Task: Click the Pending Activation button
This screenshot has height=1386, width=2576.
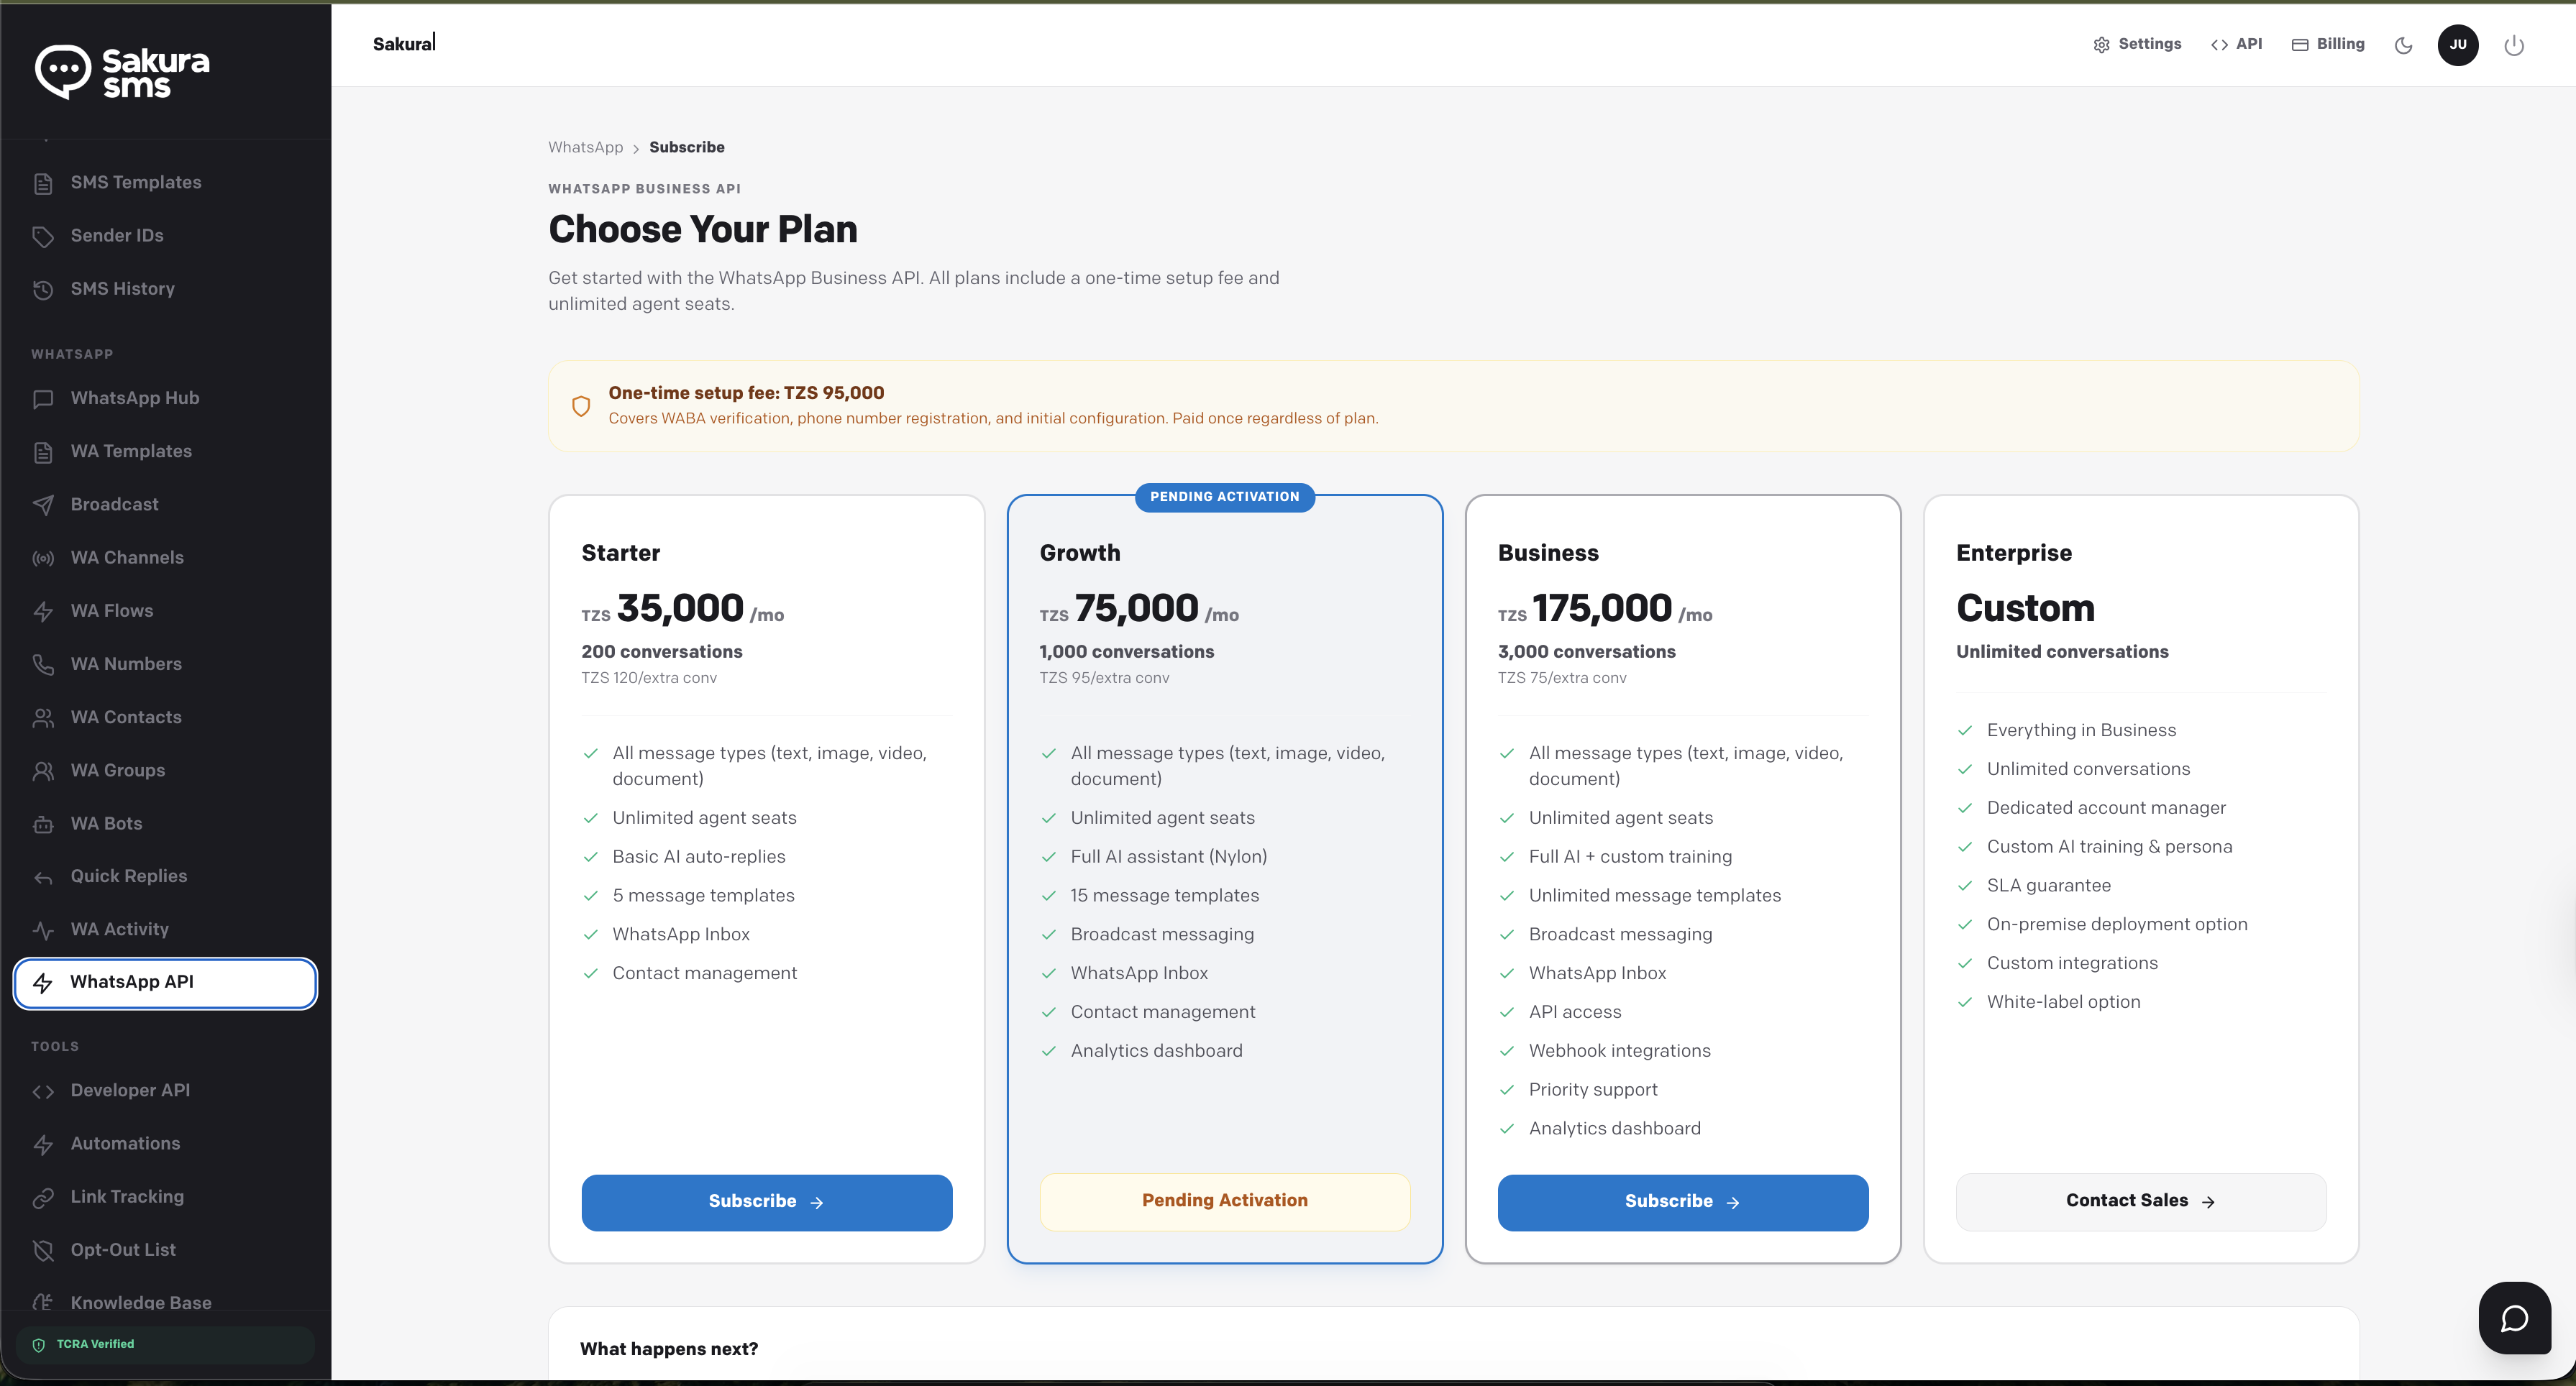Action: tap(1224, 1201)
